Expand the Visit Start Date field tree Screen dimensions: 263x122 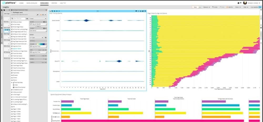click(12, 82)
